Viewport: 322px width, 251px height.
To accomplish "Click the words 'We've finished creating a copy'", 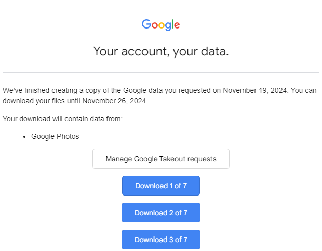I will 52,90.
